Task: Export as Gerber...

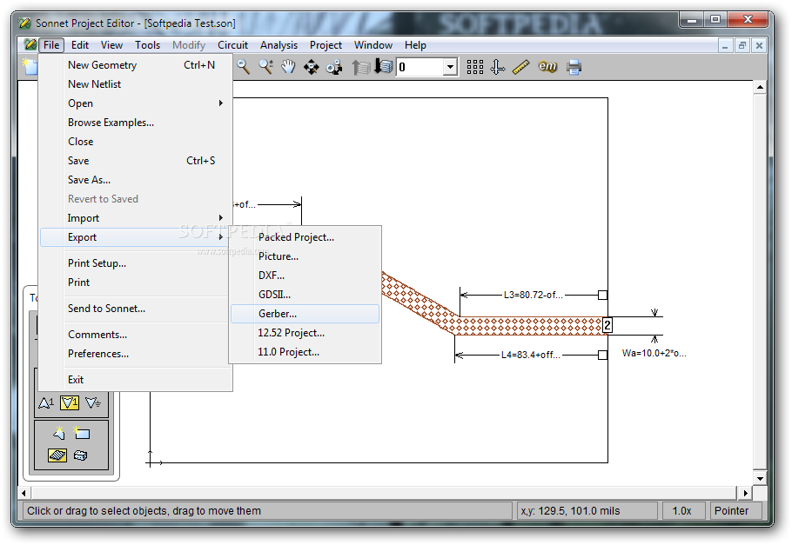Action: [x=305, y=314]
